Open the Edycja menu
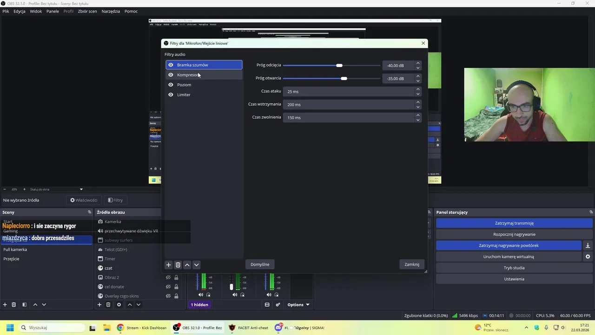Viewport: 595px width, 335px height. (x=20, y=11)
